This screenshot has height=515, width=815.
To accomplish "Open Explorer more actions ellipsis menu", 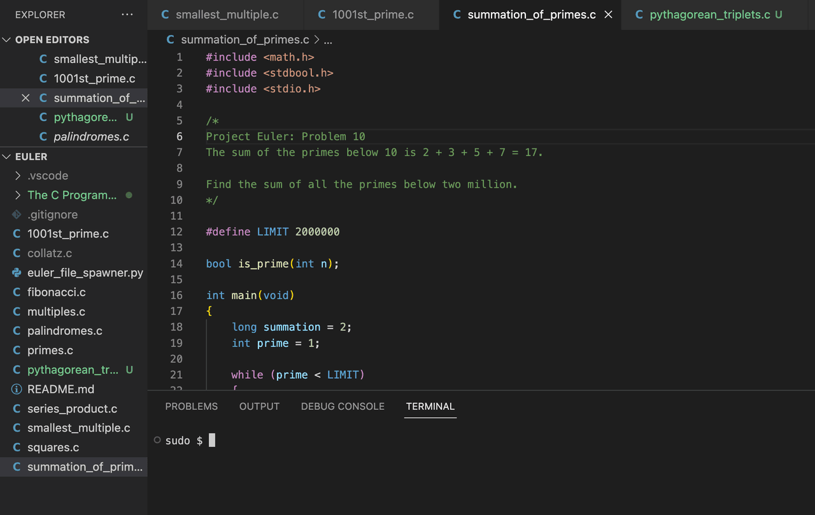I will pyautogui.click(x=127, y=15).
